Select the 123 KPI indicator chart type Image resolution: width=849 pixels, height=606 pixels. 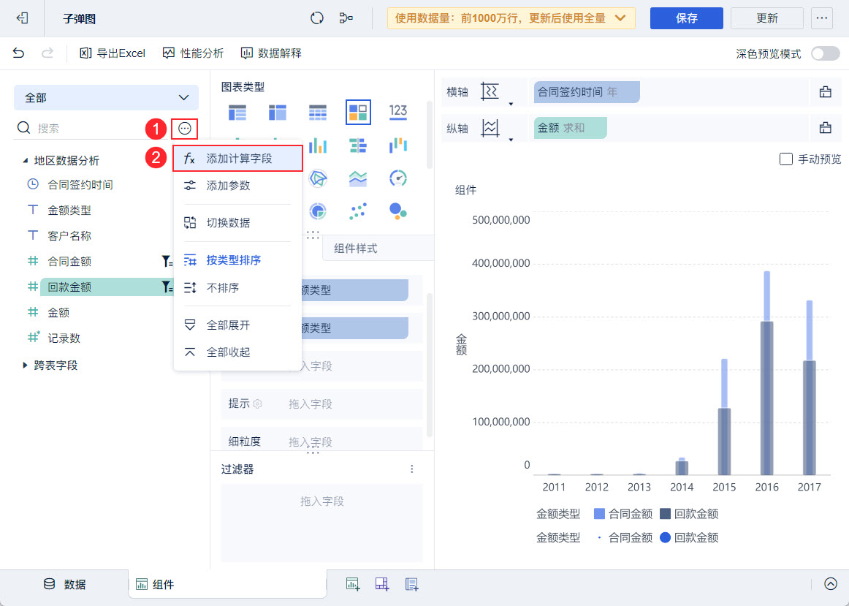(x=398, y=112)
